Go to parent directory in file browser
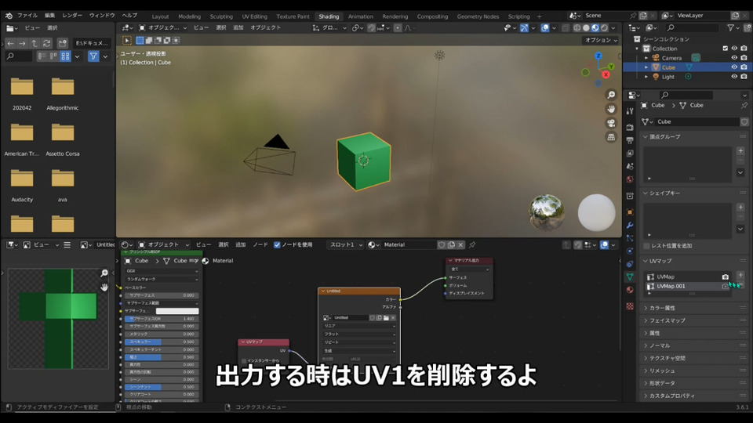 pyautogui.click(x=34, y=43)
